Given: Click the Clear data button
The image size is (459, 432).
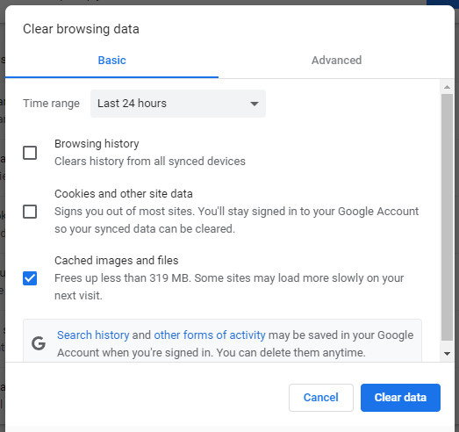Looking at the screenshot, I should coord(400,398).
